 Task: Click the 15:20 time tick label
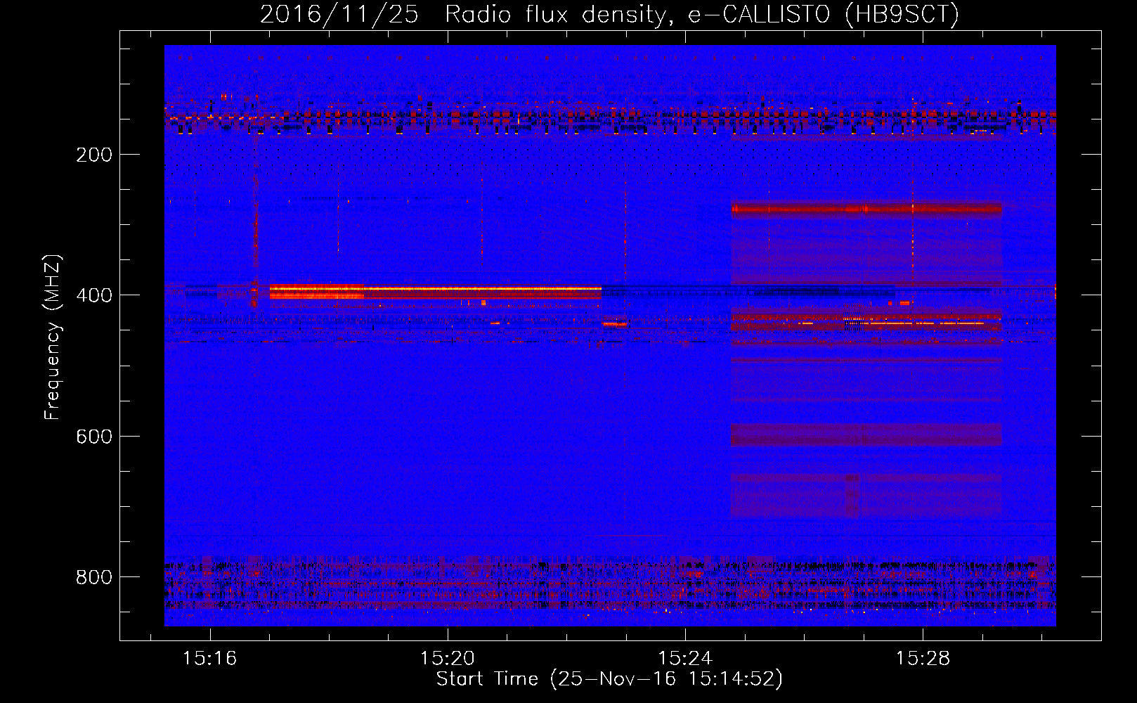[x=448, y=659]
